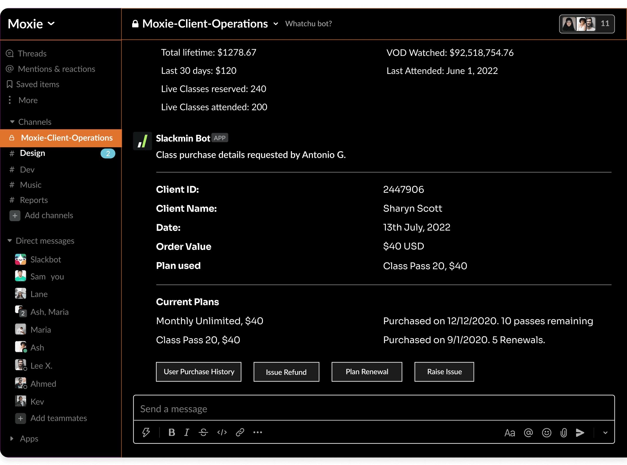Collapse the Channels section
Screen dimensions: 627x465
click(x=12, y=122)
